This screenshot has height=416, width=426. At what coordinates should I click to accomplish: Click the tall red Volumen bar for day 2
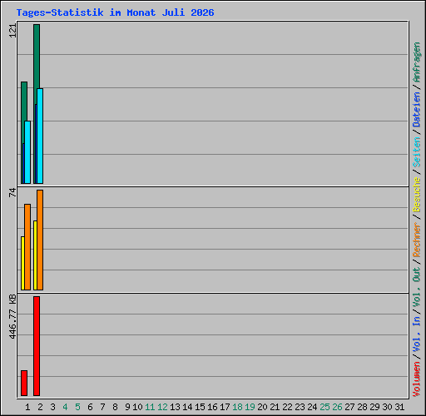37,346
